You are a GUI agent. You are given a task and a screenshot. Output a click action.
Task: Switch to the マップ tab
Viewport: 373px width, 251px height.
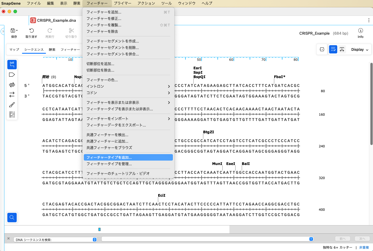(14, 50)
